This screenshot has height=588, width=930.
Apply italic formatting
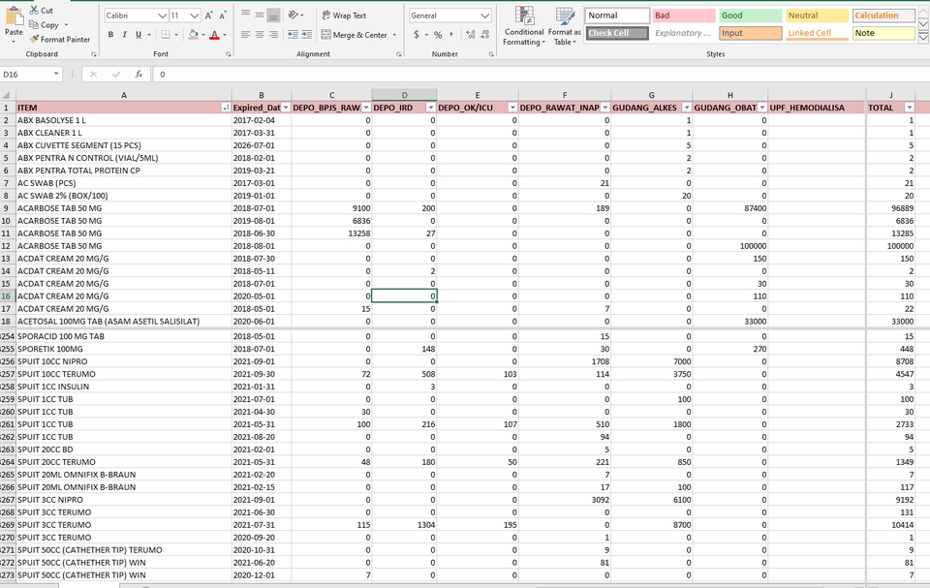[125, 35]
